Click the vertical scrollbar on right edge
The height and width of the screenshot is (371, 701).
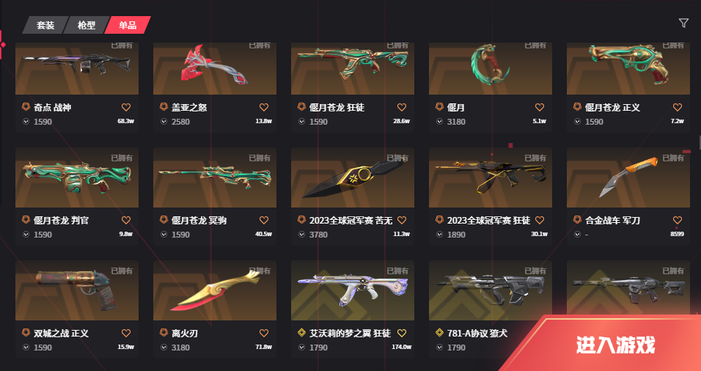[699, 143]
